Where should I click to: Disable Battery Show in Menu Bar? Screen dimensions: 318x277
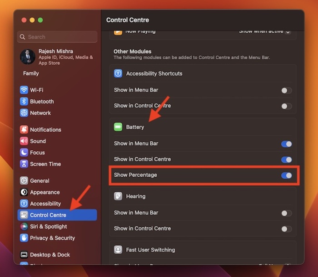[x=287, y=144]
